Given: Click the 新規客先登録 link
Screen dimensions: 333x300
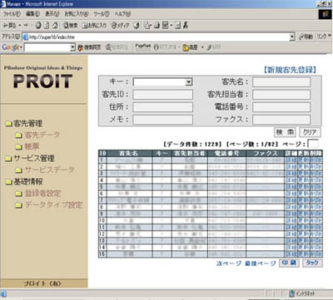Looking at the screenshot, I should click(x=290, y=70).
